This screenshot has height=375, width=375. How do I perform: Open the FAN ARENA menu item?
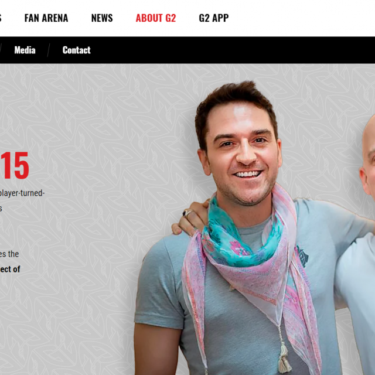coord(46,18)
